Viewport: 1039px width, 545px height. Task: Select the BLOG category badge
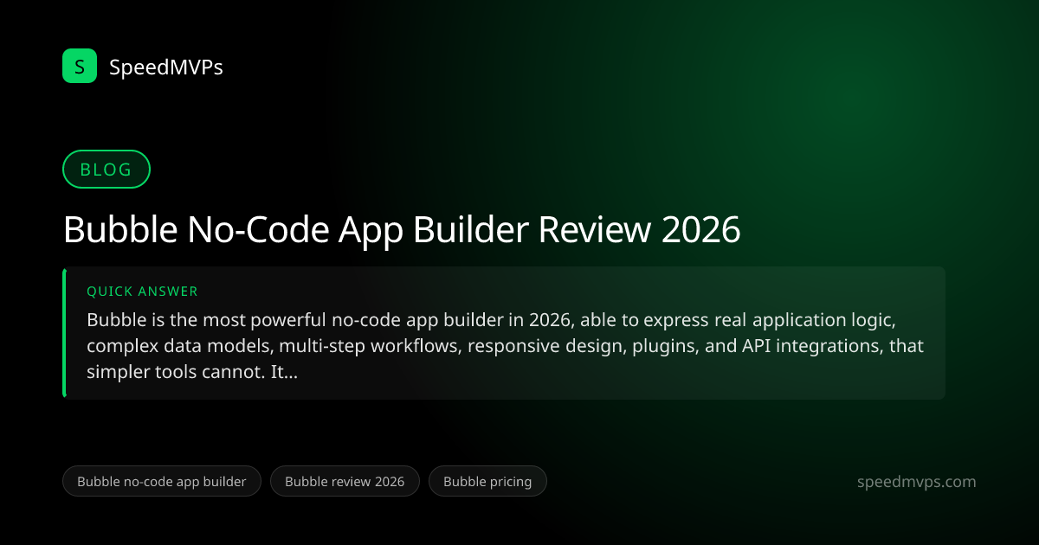[x=106, y=170]
